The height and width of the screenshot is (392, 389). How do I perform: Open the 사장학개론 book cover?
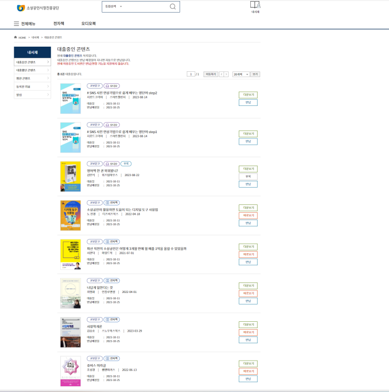70,332
